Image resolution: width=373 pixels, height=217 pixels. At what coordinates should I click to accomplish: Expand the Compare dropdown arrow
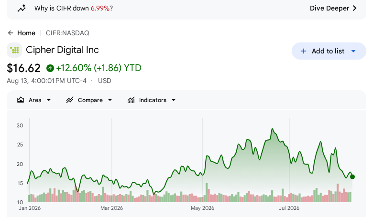click(x=110, y=100)
